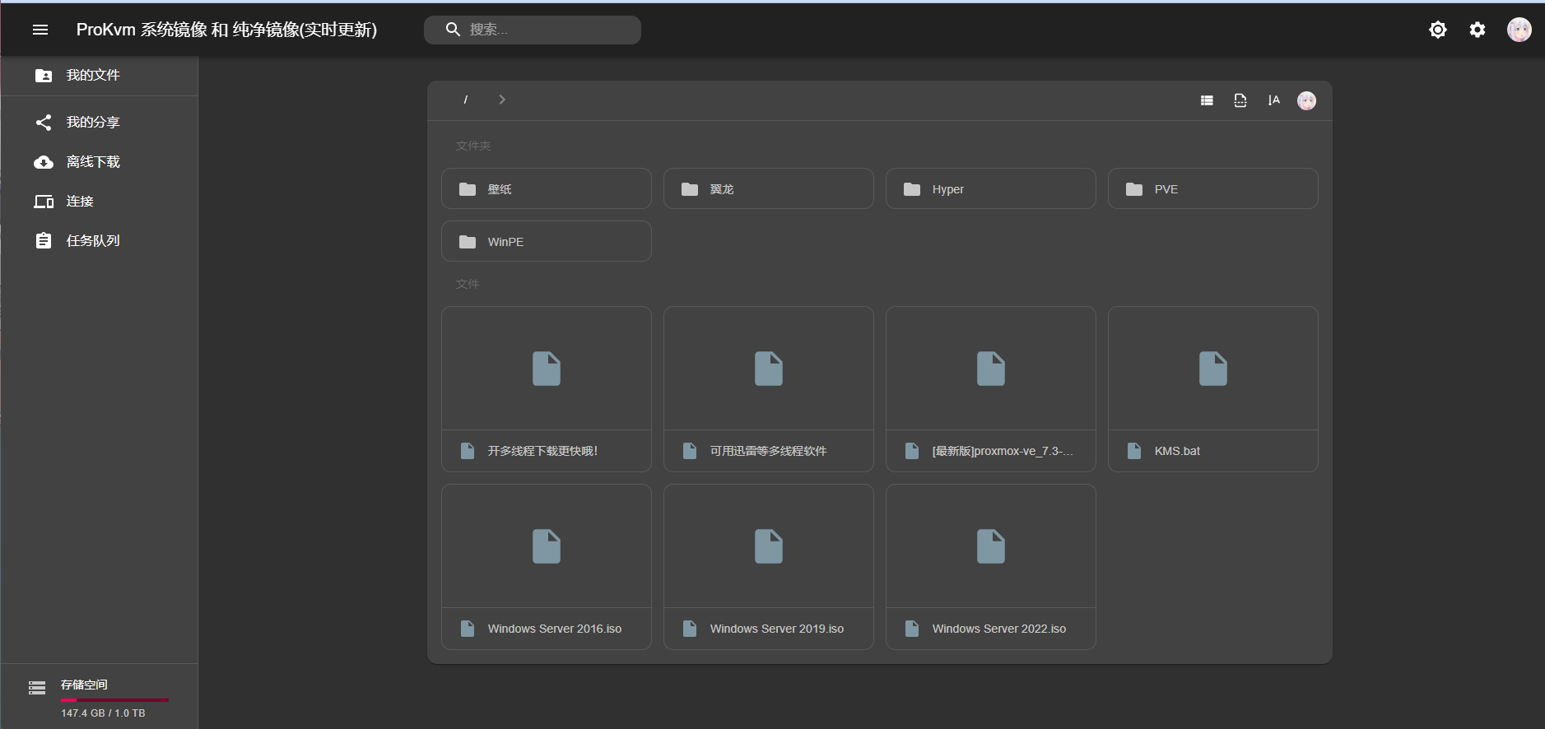
Task: Click Windows Server 2019.iso file name
Action: (x=777, y=629)
